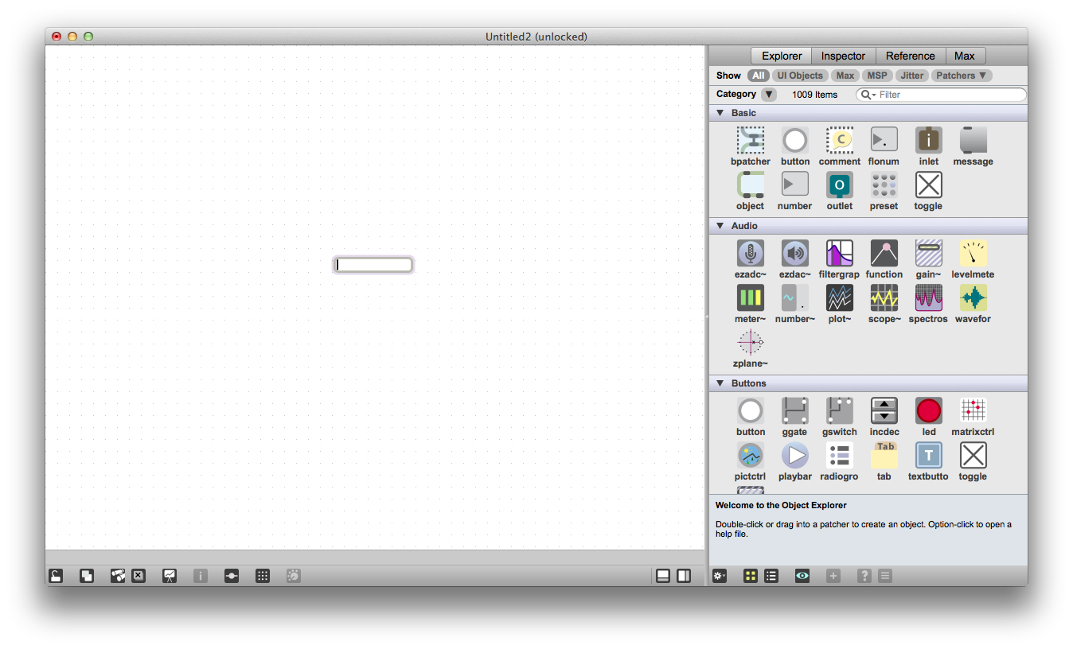Show only UI Objects filter
1073x649 pixels.
point(800,76)
